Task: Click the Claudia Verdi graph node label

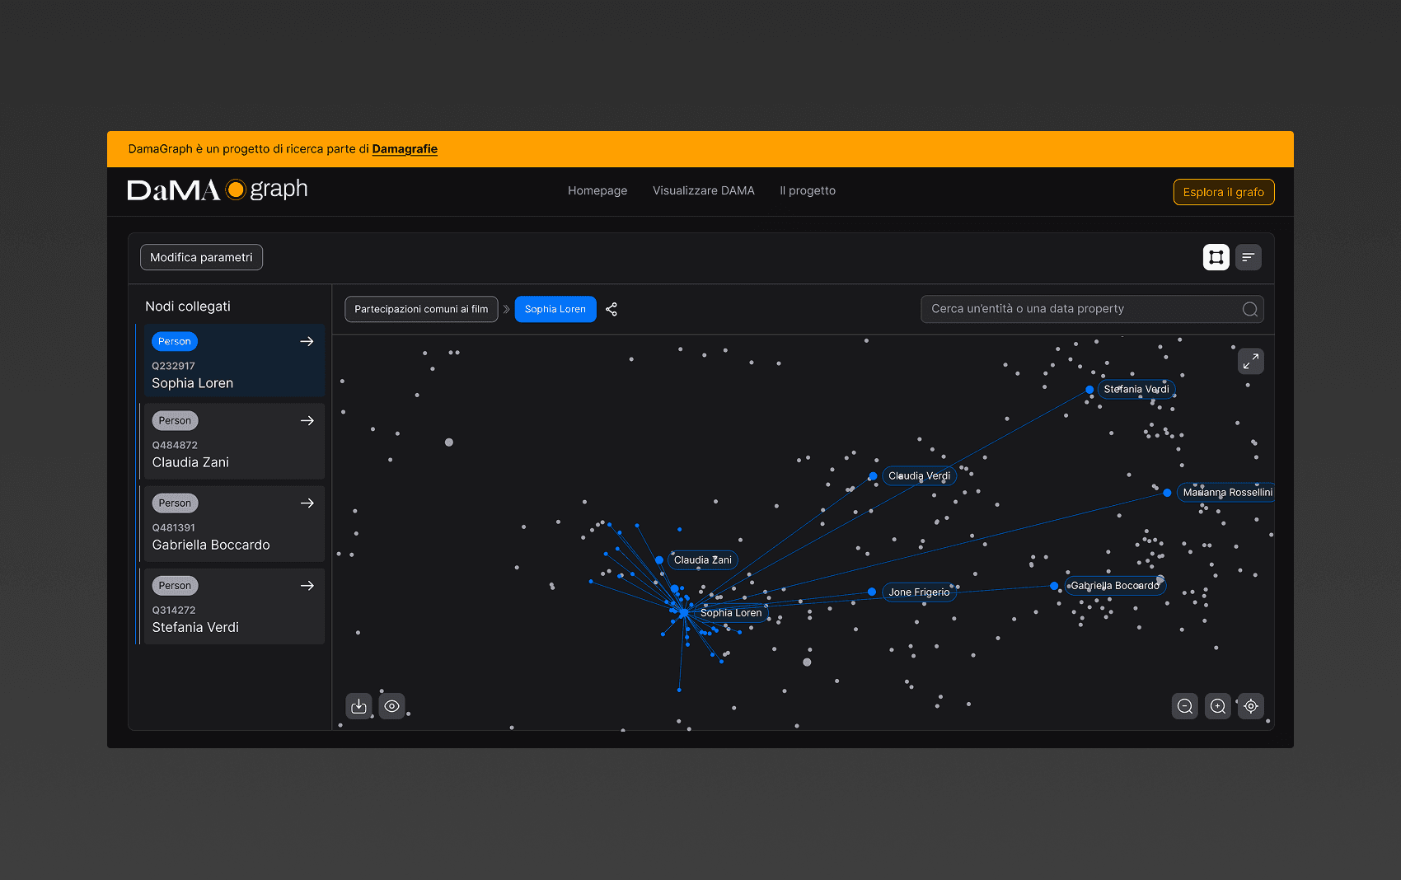Action: pyautogui.click(x=919, y=475)
